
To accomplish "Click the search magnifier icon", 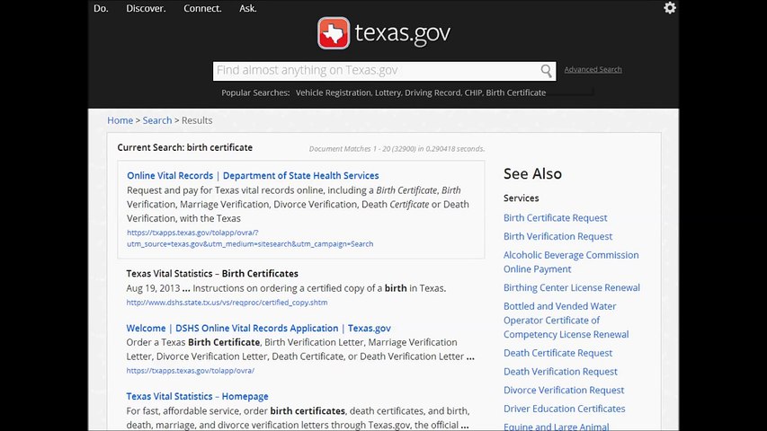I will click(547, 71).
